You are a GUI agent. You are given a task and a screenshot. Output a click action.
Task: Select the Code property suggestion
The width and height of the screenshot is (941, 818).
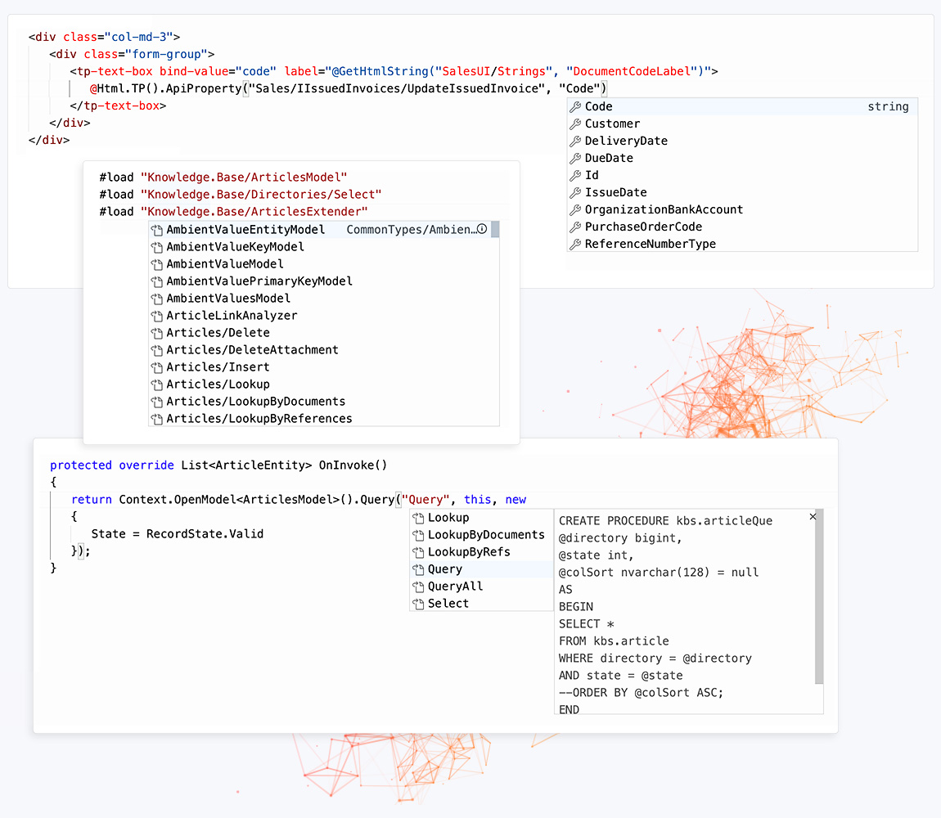[x=599, y=107]
